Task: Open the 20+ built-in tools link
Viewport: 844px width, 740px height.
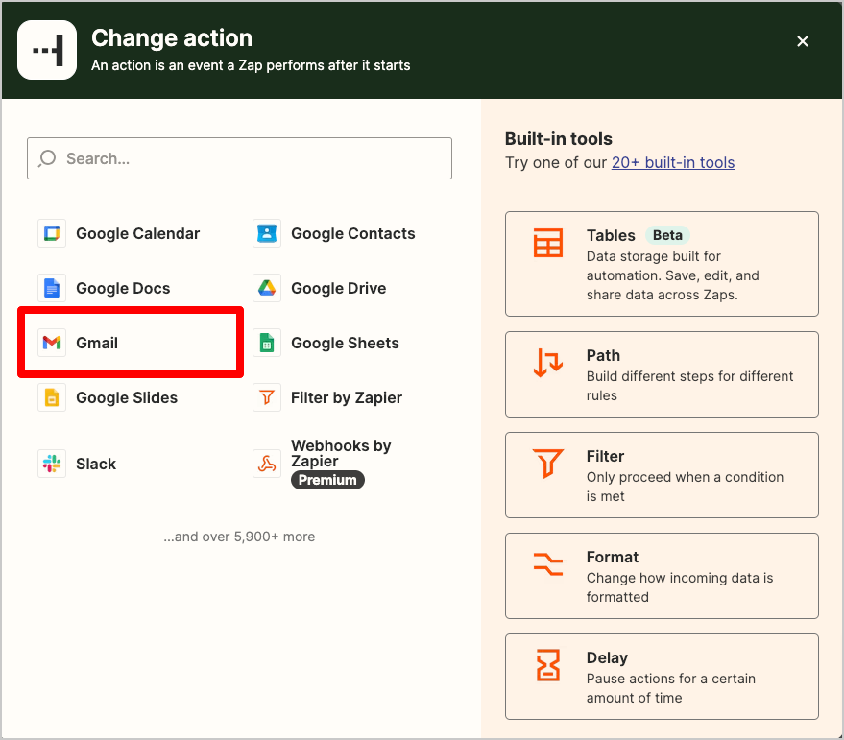Action: (x=673, y=162)
